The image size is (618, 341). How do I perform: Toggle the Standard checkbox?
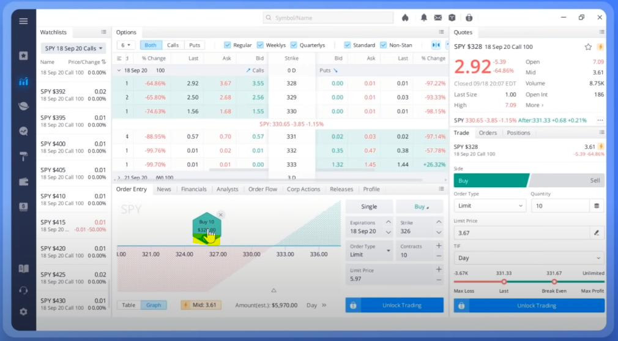click(x=347, y=45)
